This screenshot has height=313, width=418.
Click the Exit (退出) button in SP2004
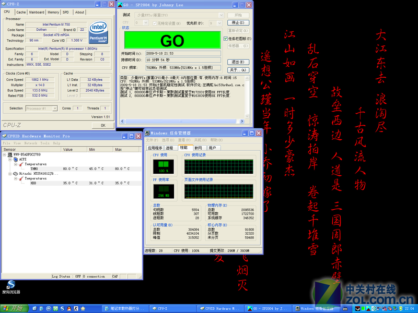[238, 62]
